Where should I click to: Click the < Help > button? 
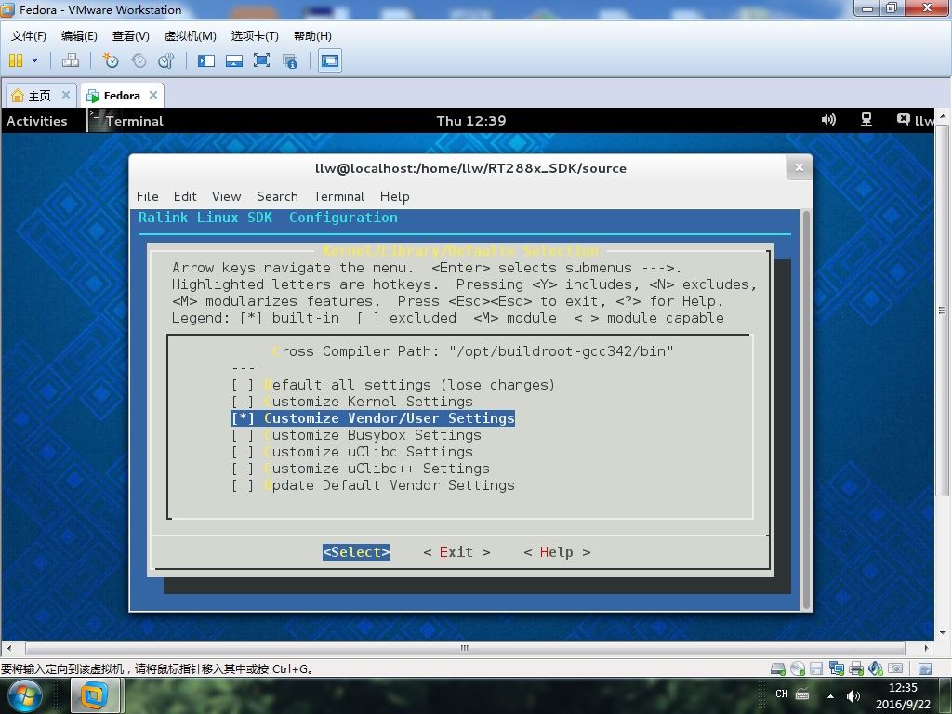point(557,552)
